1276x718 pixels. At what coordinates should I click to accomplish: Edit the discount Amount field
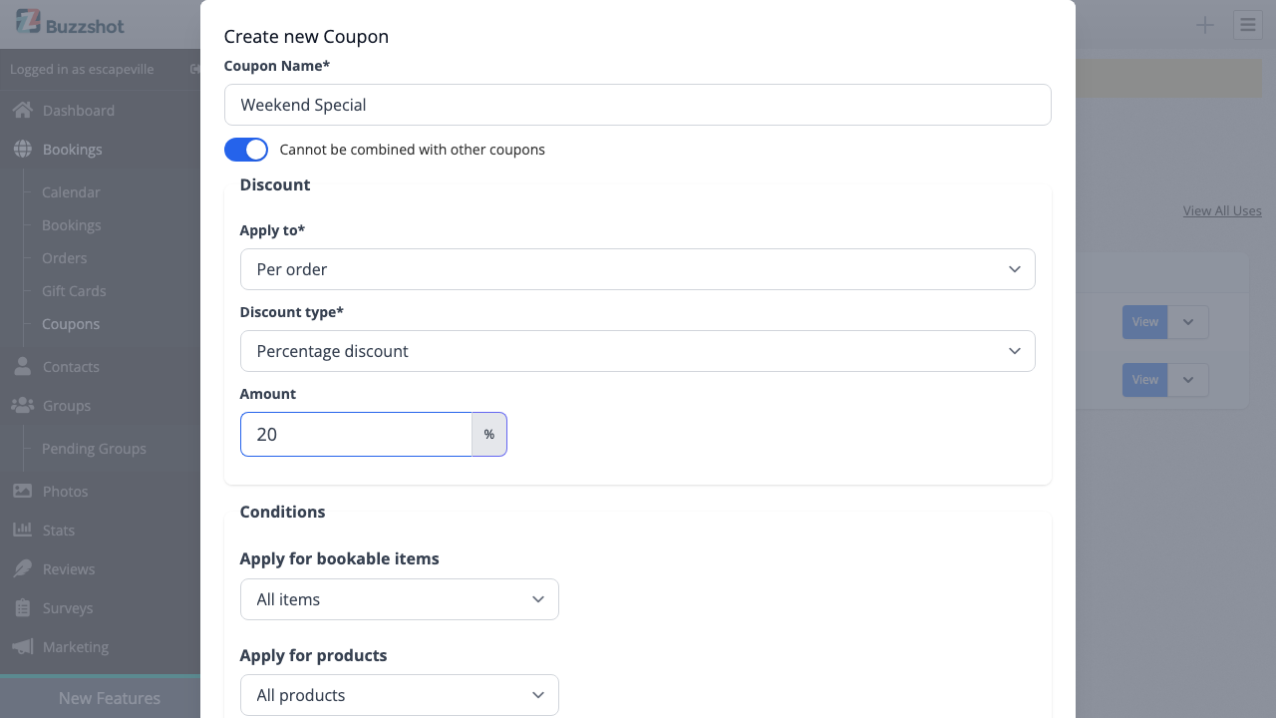coord(356,434)
